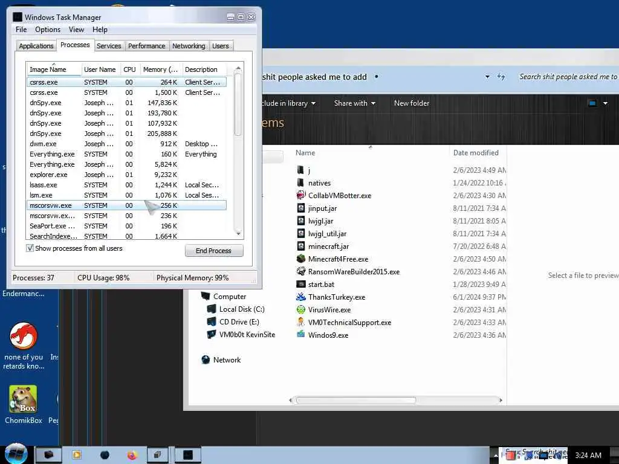Click the minecraft.jar file icon
619x464 pixels.
pos(301,246)
